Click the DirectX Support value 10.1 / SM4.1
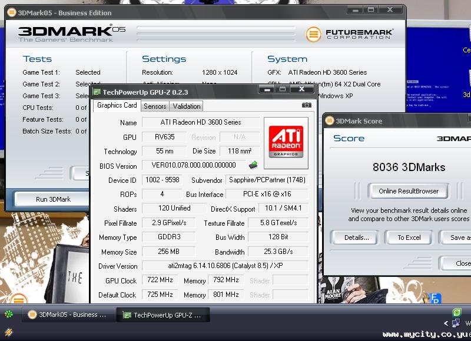Screen dimensions: 471x341 [x=283, y=208]
